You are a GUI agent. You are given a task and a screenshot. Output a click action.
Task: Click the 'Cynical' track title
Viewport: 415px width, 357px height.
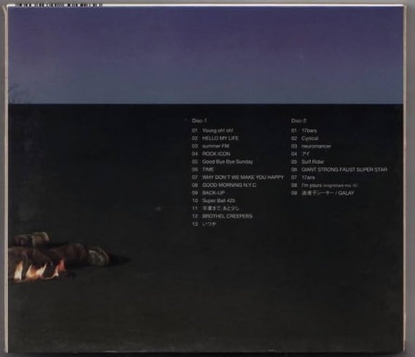[x=310, y=138]
